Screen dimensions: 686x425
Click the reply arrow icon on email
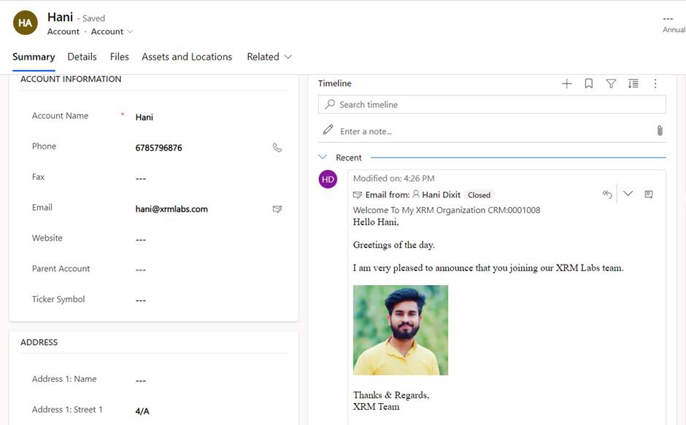pos(606,195)
